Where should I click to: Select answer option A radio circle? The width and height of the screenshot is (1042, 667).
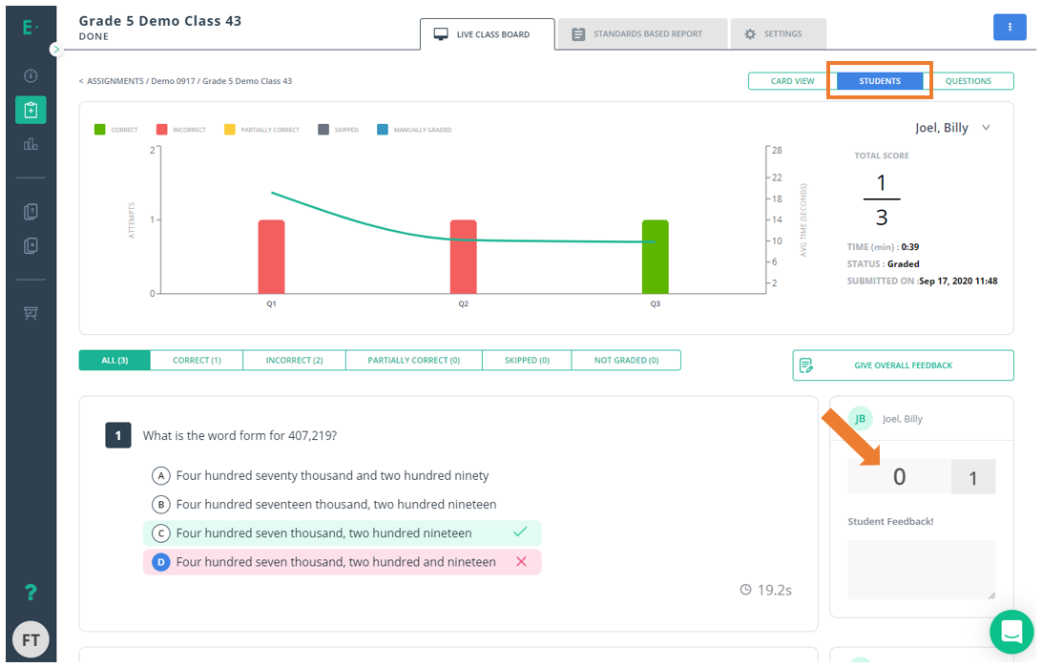coord(160,475)
